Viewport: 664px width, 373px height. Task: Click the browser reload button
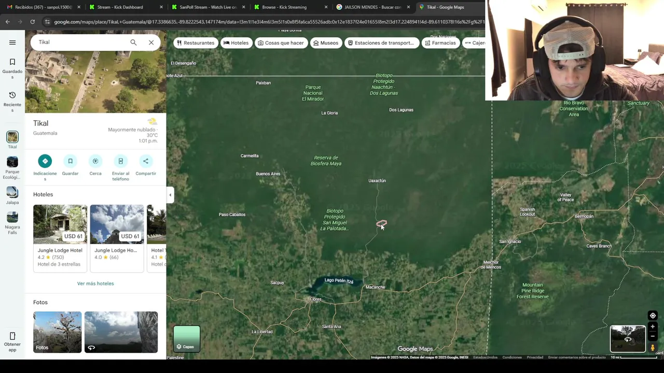(x=32, y=22)
